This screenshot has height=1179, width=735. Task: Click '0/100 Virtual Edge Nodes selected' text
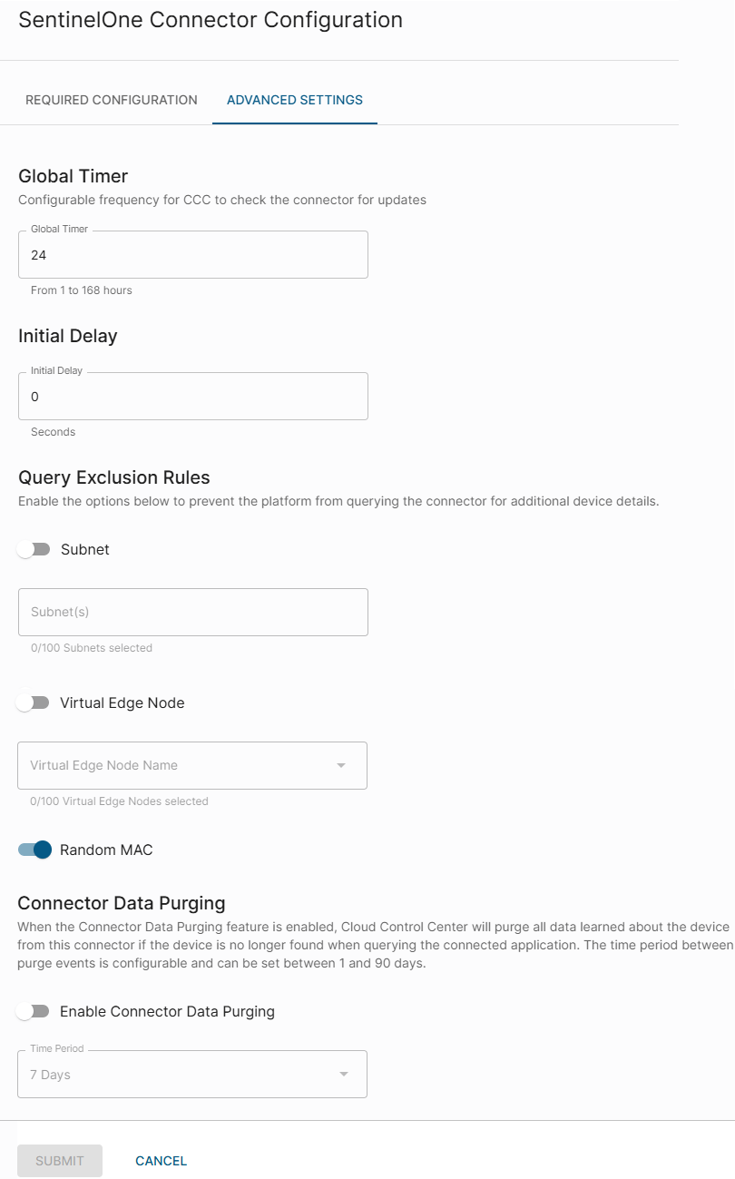tap(119, 801)
